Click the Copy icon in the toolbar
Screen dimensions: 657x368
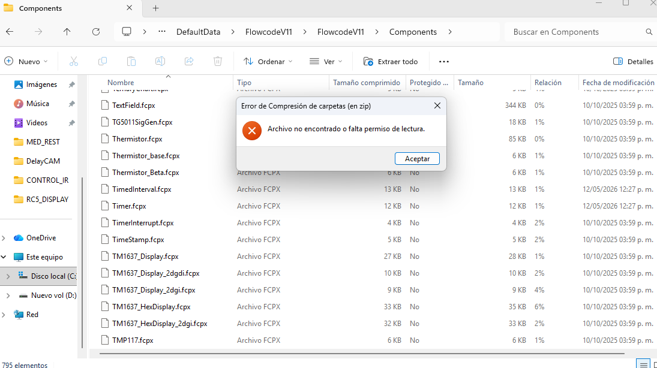pyautogui.click(x=102, y=62)
